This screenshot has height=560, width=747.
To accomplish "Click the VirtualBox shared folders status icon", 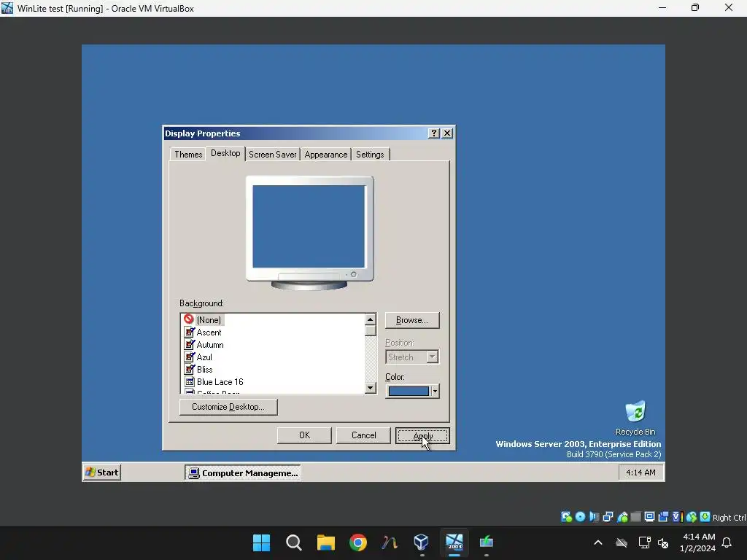I will click(635, 517).
